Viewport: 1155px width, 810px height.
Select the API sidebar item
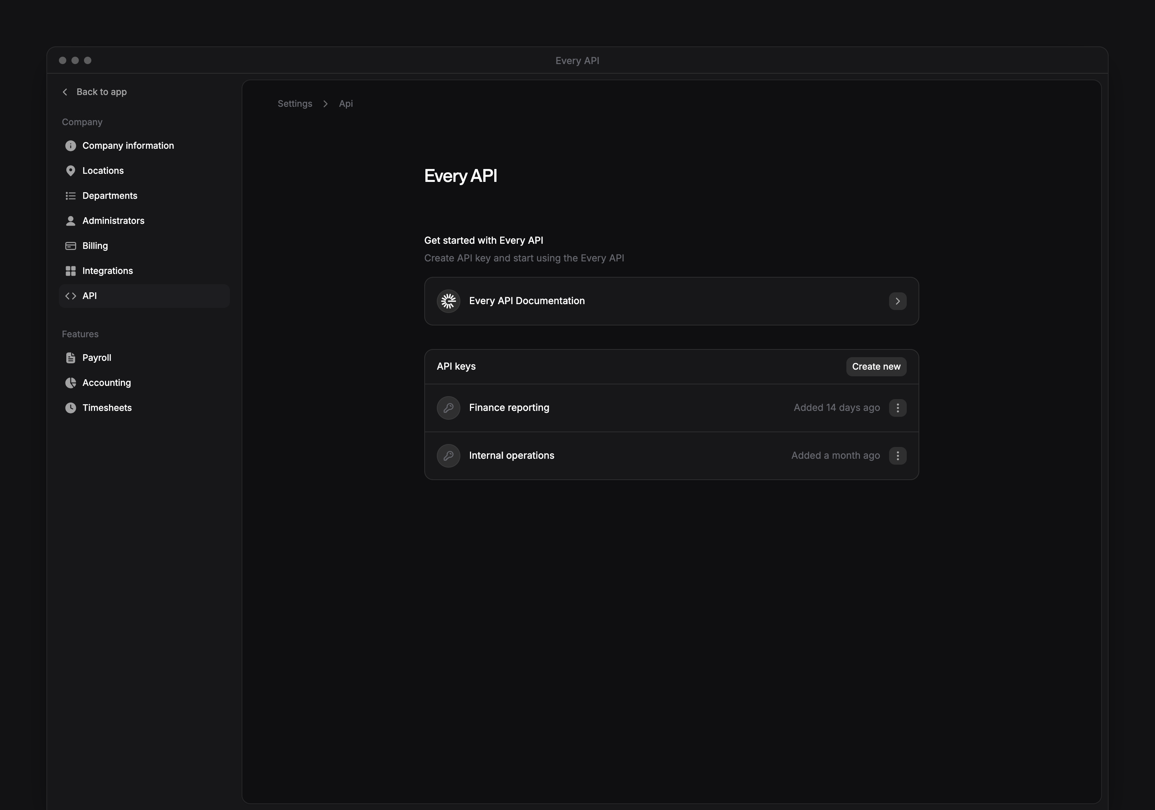click(x=144, y=296)
